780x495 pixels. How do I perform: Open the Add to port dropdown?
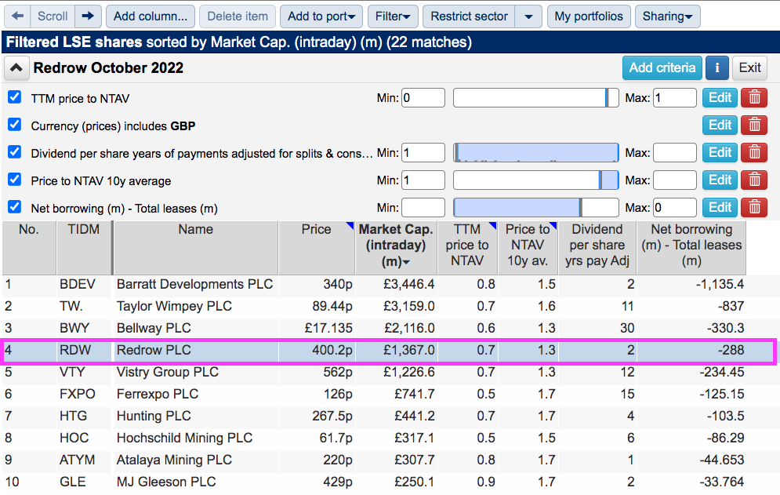click(x=321, y=16)
